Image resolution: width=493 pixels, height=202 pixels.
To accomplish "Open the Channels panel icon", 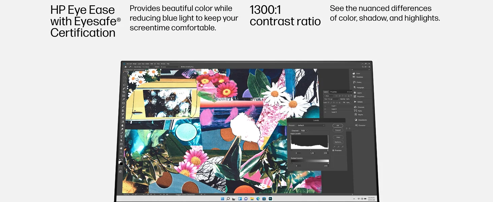I will tap(355, 107).
